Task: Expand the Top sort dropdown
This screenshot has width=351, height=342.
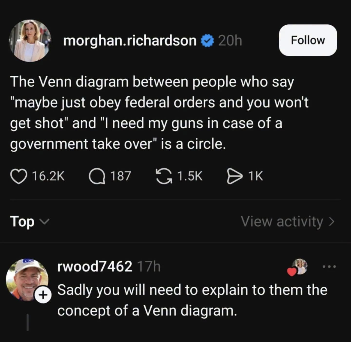Action: 30,221
